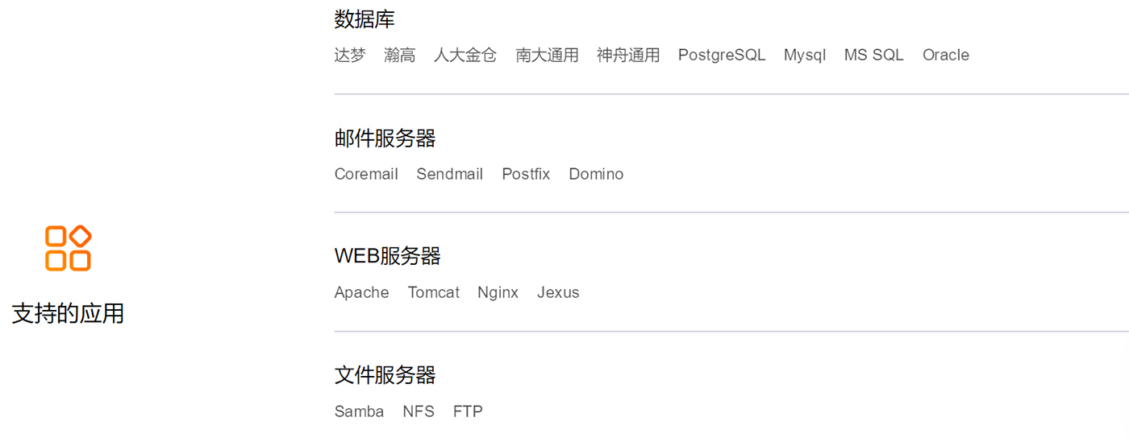The width and height of the screenshot is (1129, 442).
Task: Choose 神舟通用 from the database list
Action: (x=628, y=55)
